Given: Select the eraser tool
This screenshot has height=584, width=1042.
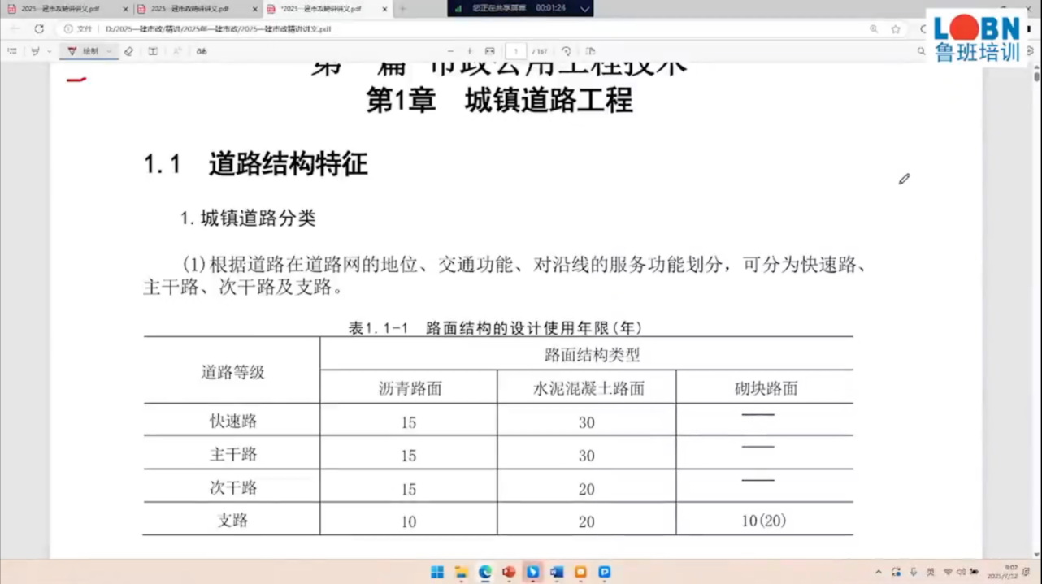Looking at the screenshot, I should [128, 51].
